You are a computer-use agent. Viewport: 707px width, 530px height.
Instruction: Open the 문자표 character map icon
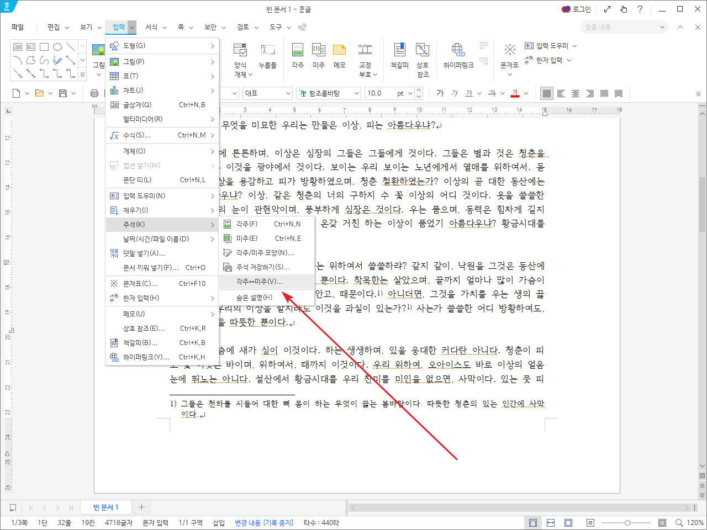coord(509,56)
